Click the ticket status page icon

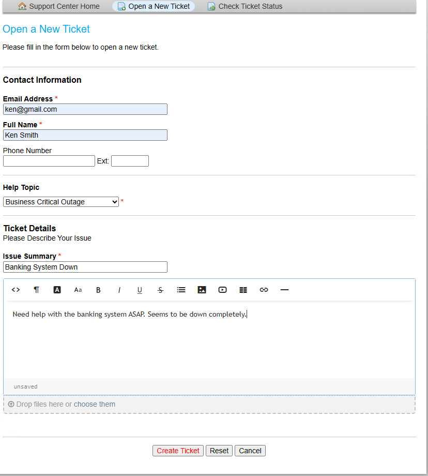pos(211,6)
